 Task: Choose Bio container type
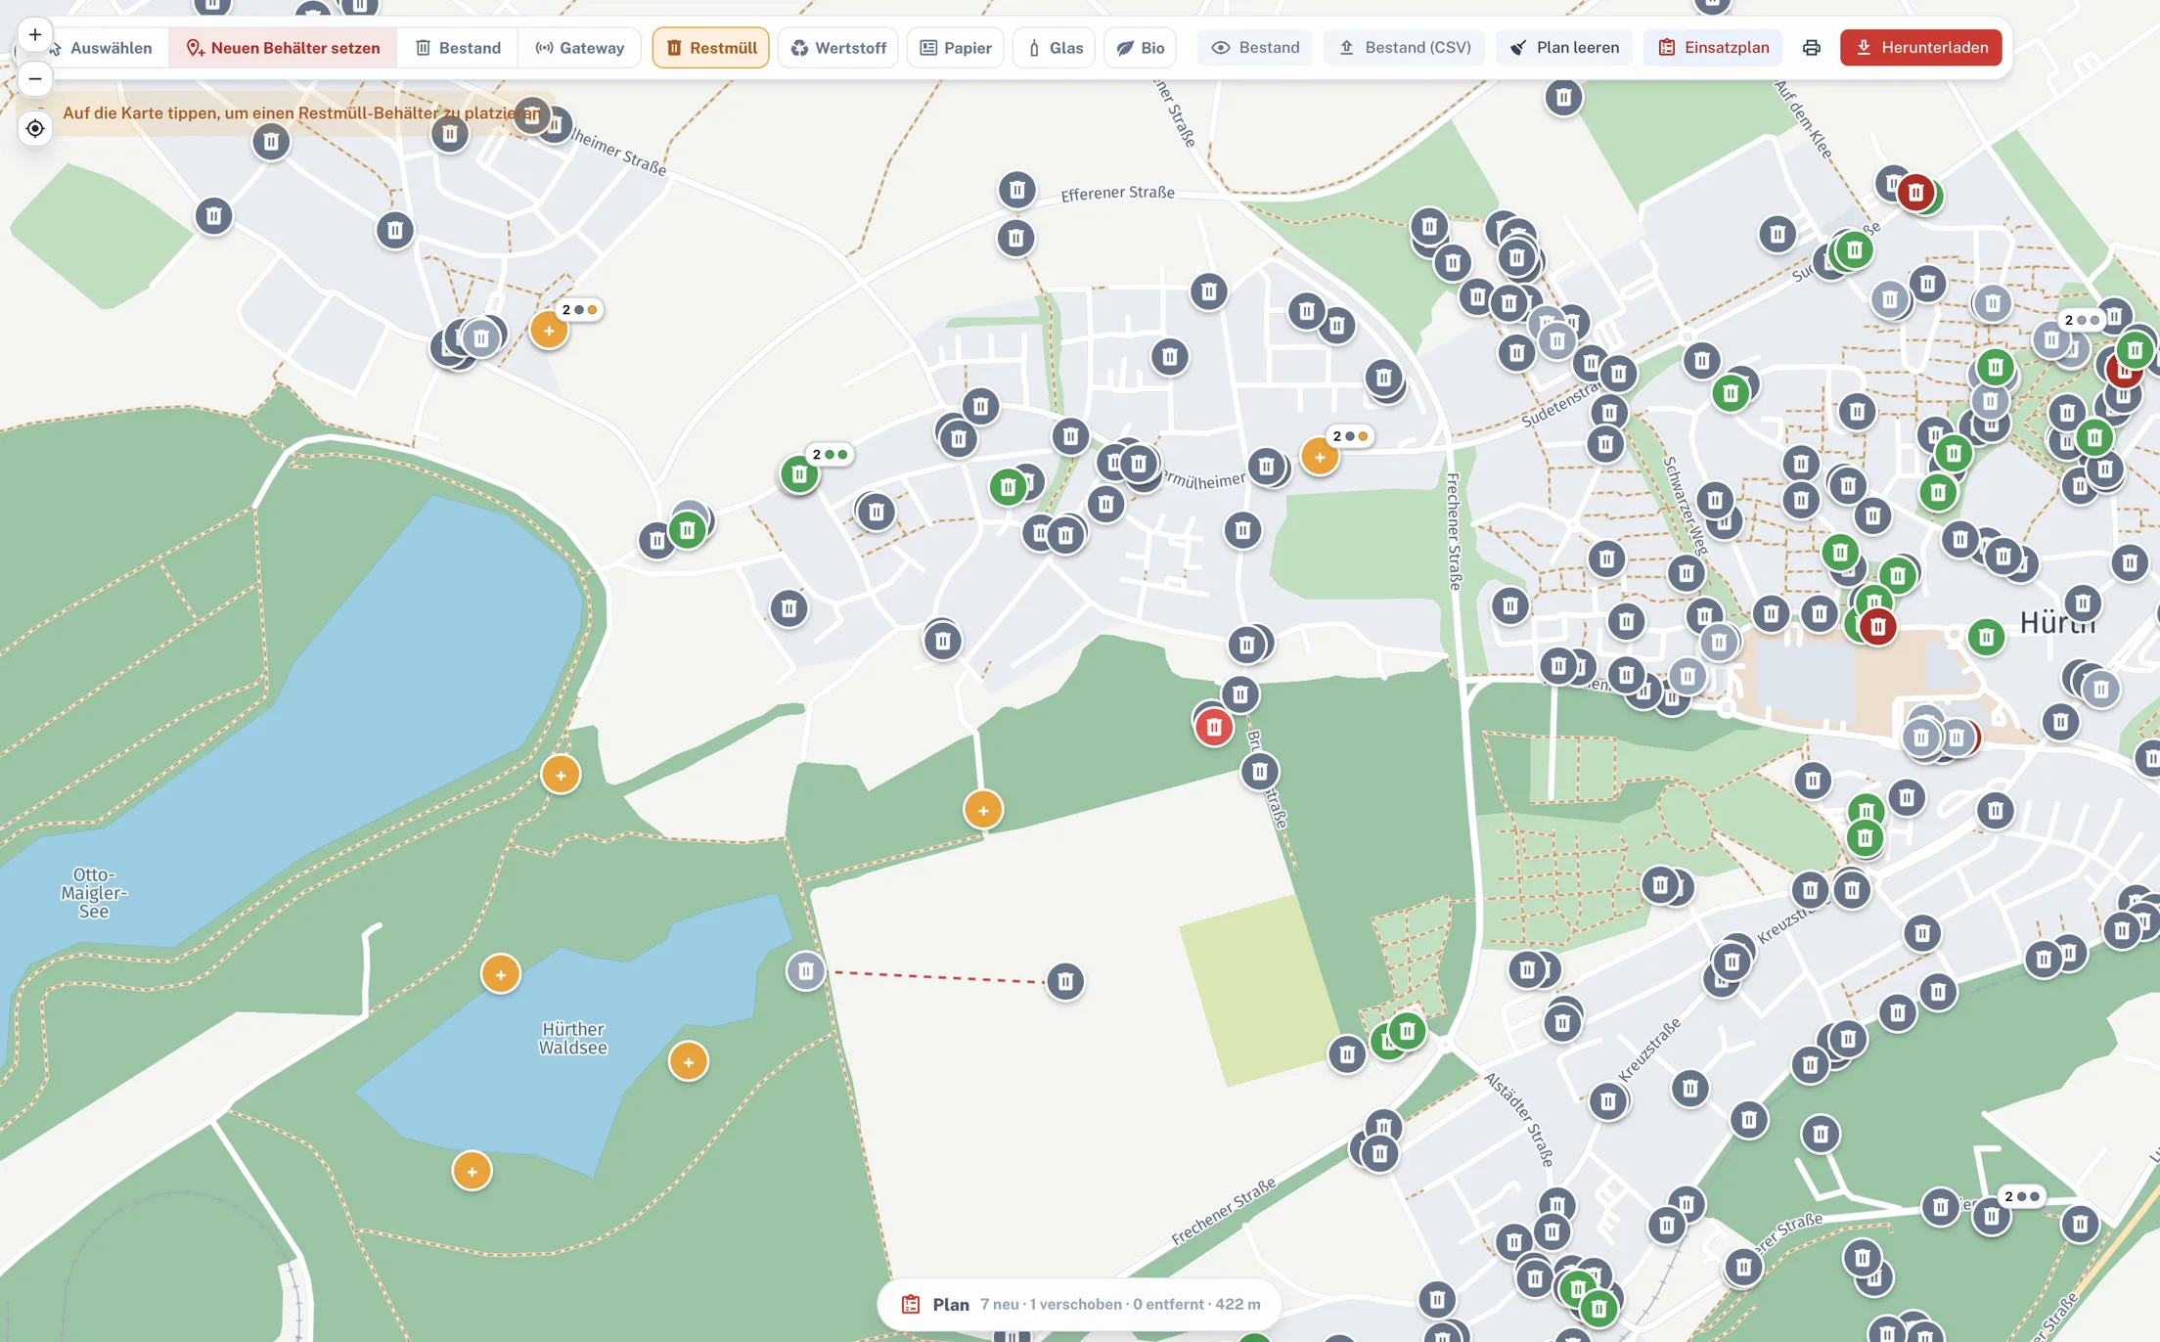[1141, 48]
